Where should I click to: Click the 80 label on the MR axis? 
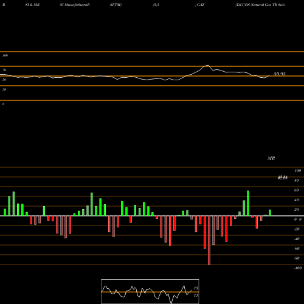tap(297, 181)
